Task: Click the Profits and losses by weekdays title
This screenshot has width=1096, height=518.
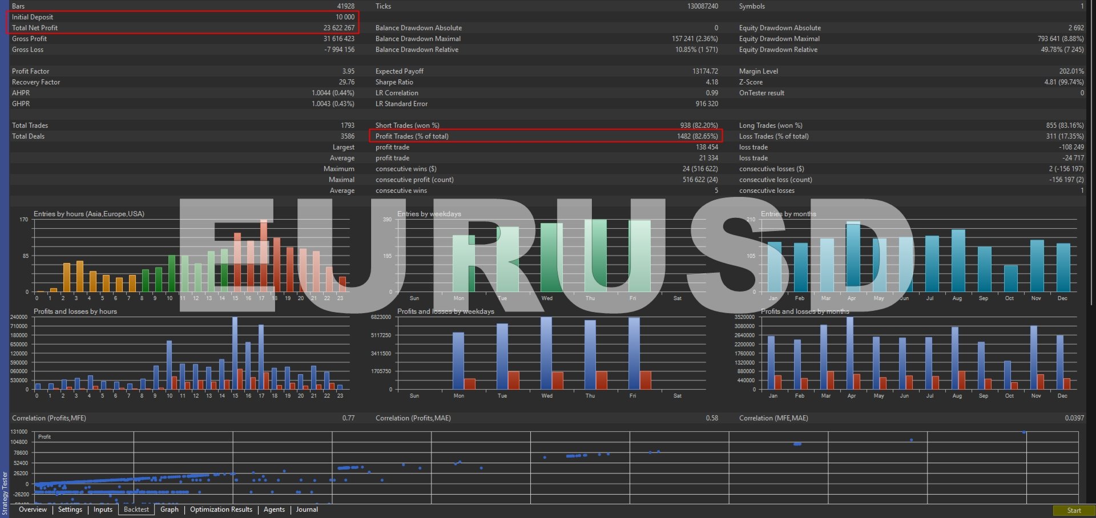Action: click(446, 311)
